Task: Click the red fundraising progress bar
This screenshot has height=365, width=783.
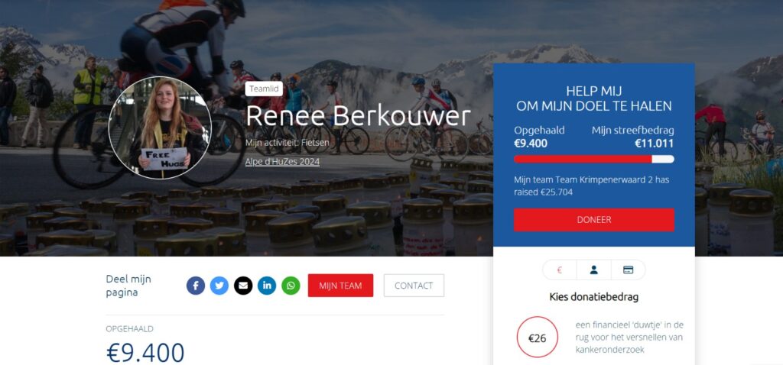Action: (x=593, y=159)
